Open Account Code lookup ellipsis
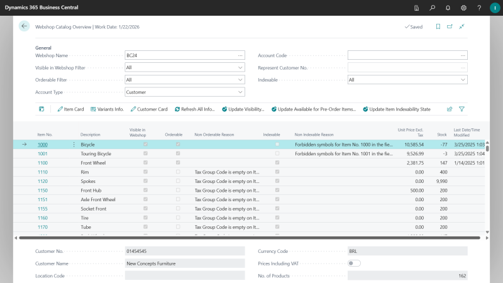 (x=463, y=55)
